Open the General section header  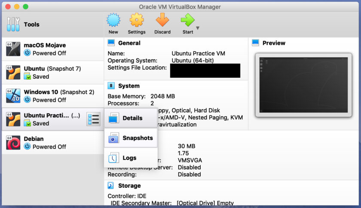point(129,43)
